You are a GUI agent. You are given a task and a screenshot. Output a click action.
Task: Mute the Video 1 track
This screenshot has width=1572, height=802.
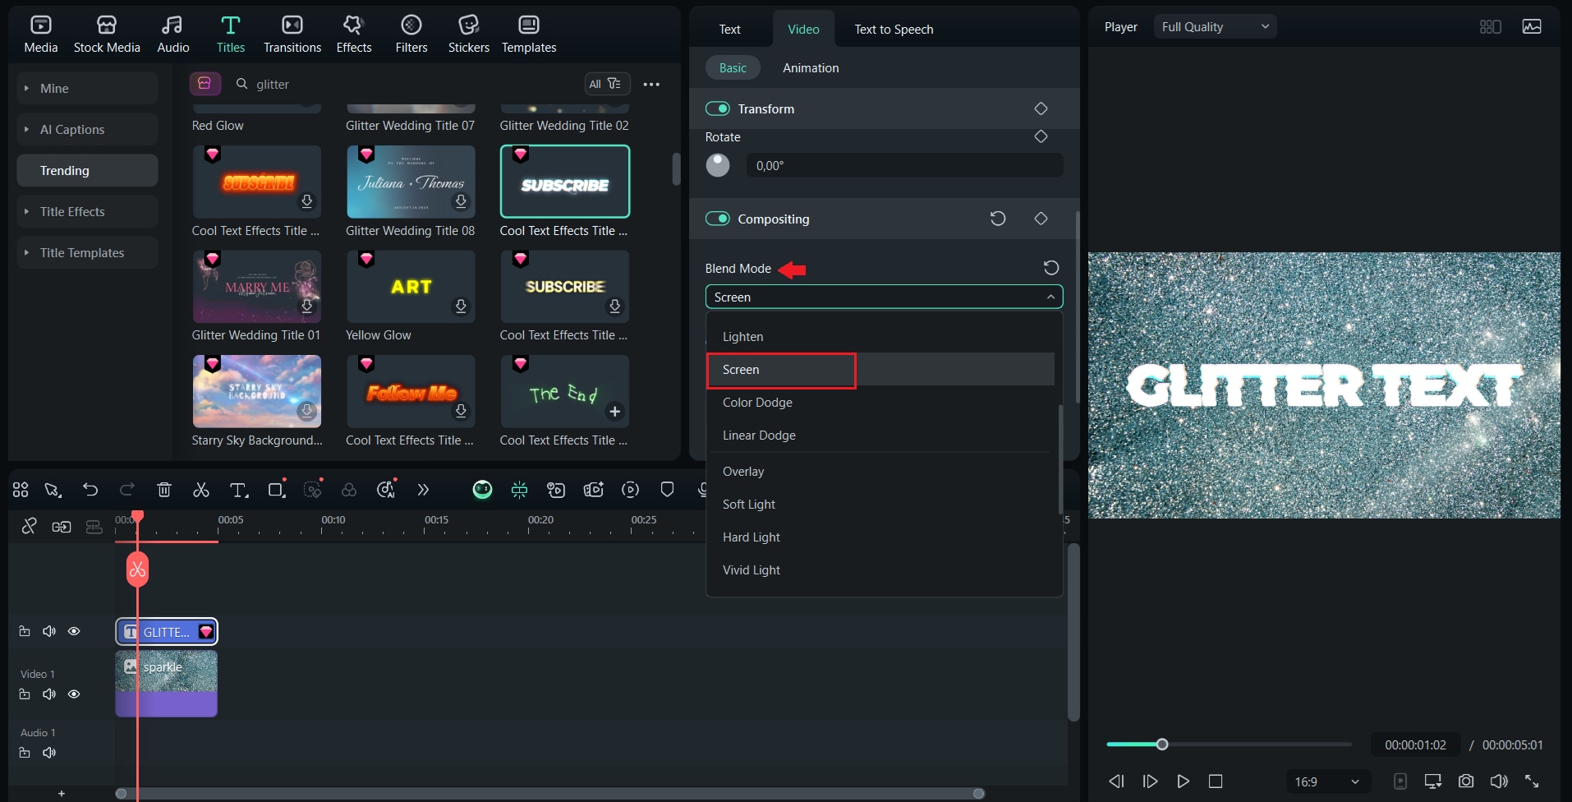click(x=49, y=694)
